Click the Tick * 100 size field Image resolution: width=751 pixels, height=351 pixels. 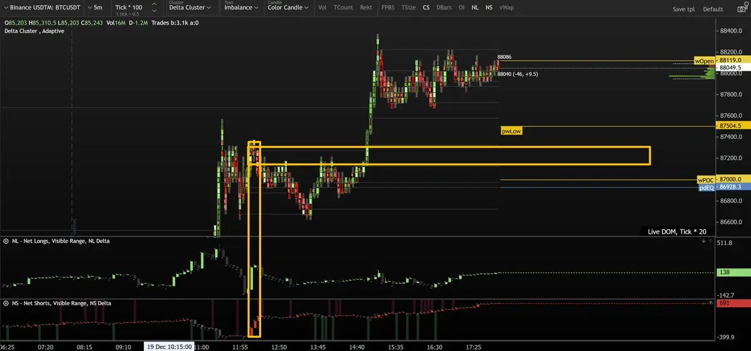[x=129, y=8]
